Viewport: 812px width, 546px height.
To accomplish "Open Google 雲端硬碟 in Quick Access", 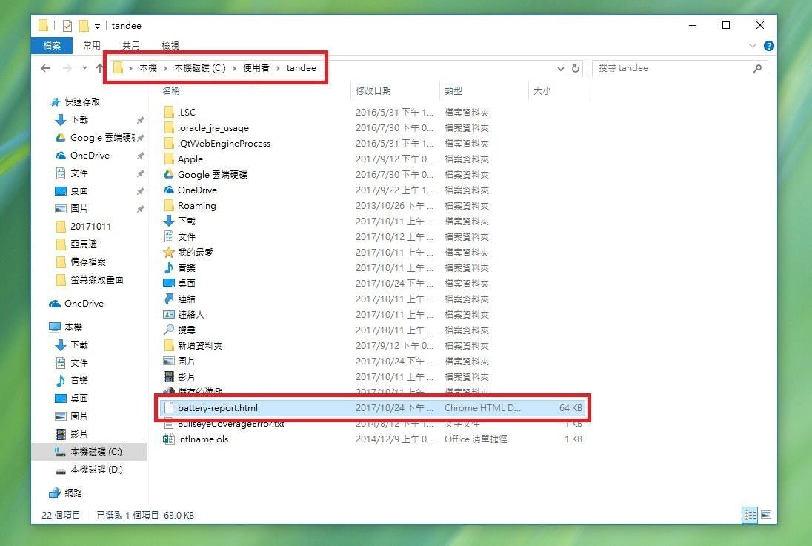I will (x=102, y=138).
